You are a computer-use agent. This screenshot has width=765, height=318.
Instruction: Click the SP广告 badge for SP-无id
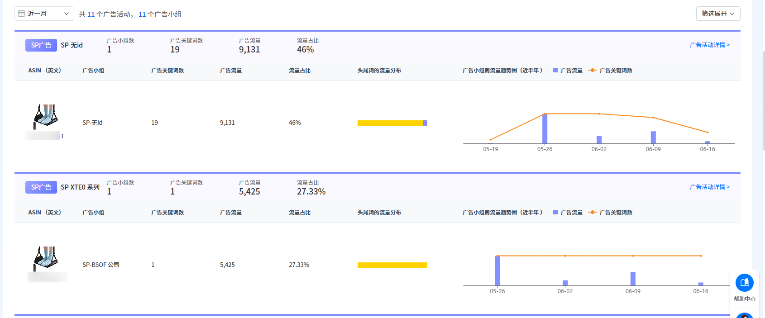pos(41,45)
